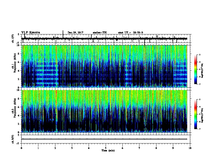The height and width of the screenshot is (166, 214).
Task: Click the "8" kHz tick of ch.1 spectrogram
Action: coord(19,54)
